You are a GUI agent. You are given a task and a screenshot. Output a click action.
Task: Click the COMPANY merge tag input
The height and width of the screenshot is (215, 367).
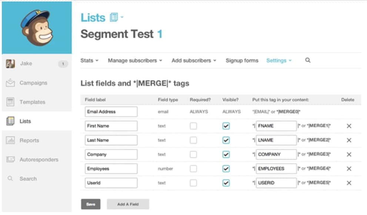pyautogui.click(x=276, y=154)
